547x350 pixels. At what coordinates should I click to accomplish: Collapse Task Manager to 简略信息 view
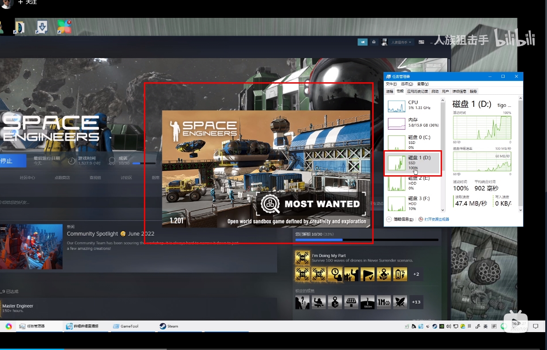tap(400, 219)
